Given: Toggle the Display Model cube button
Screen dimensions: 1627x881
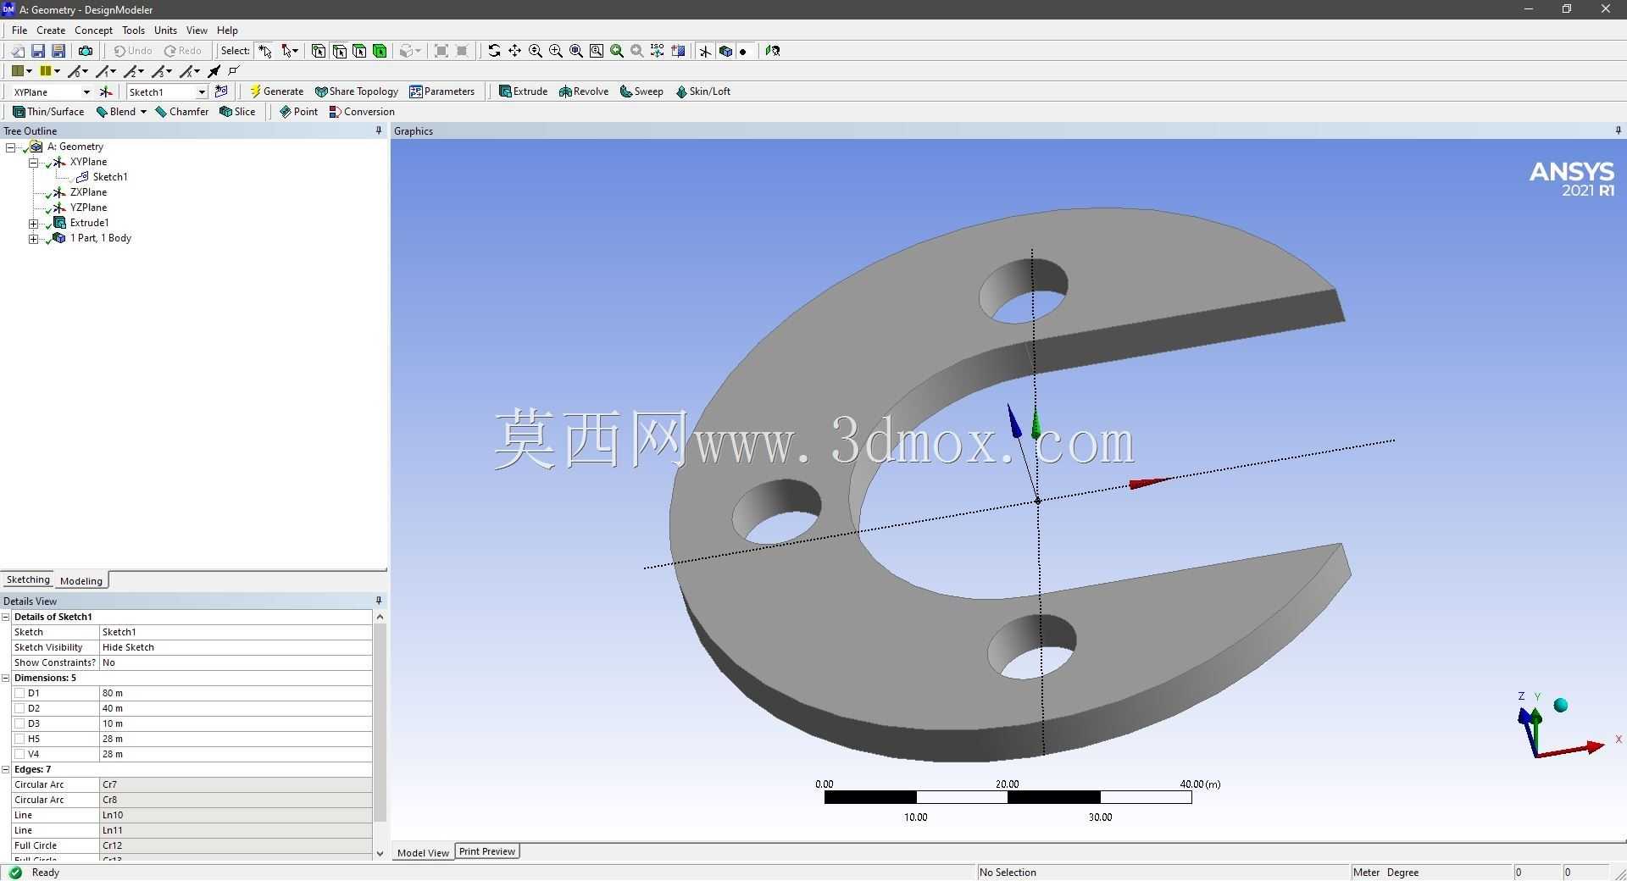Looking at the screenshot, I should (x=725, y=51).
